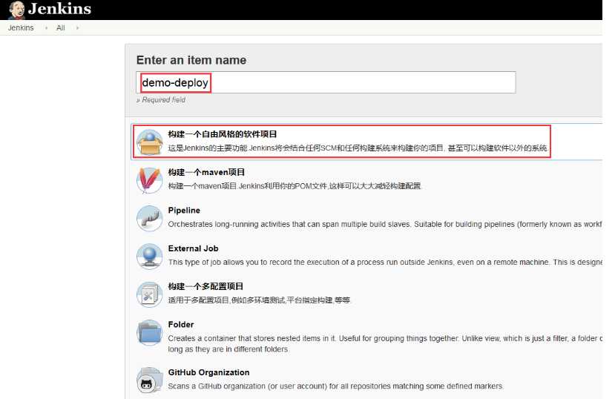
Task: Click the Pipeline description text
Action: coord(385,224)
